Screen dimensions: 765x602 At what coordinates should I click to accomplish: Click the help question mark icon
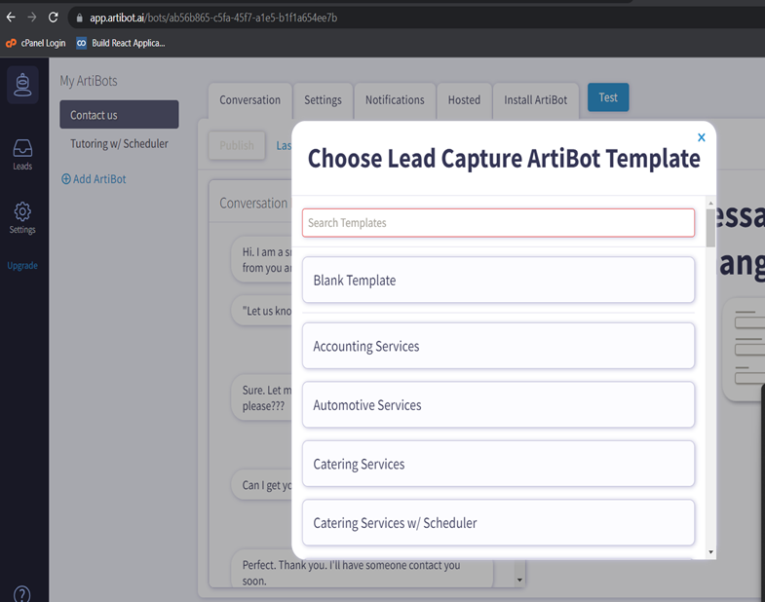[x=22, y=594]
